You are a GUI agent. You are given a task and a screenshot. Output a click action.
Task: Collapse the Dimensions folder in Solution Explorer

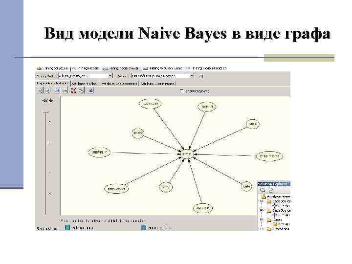[x=262, y=229]
